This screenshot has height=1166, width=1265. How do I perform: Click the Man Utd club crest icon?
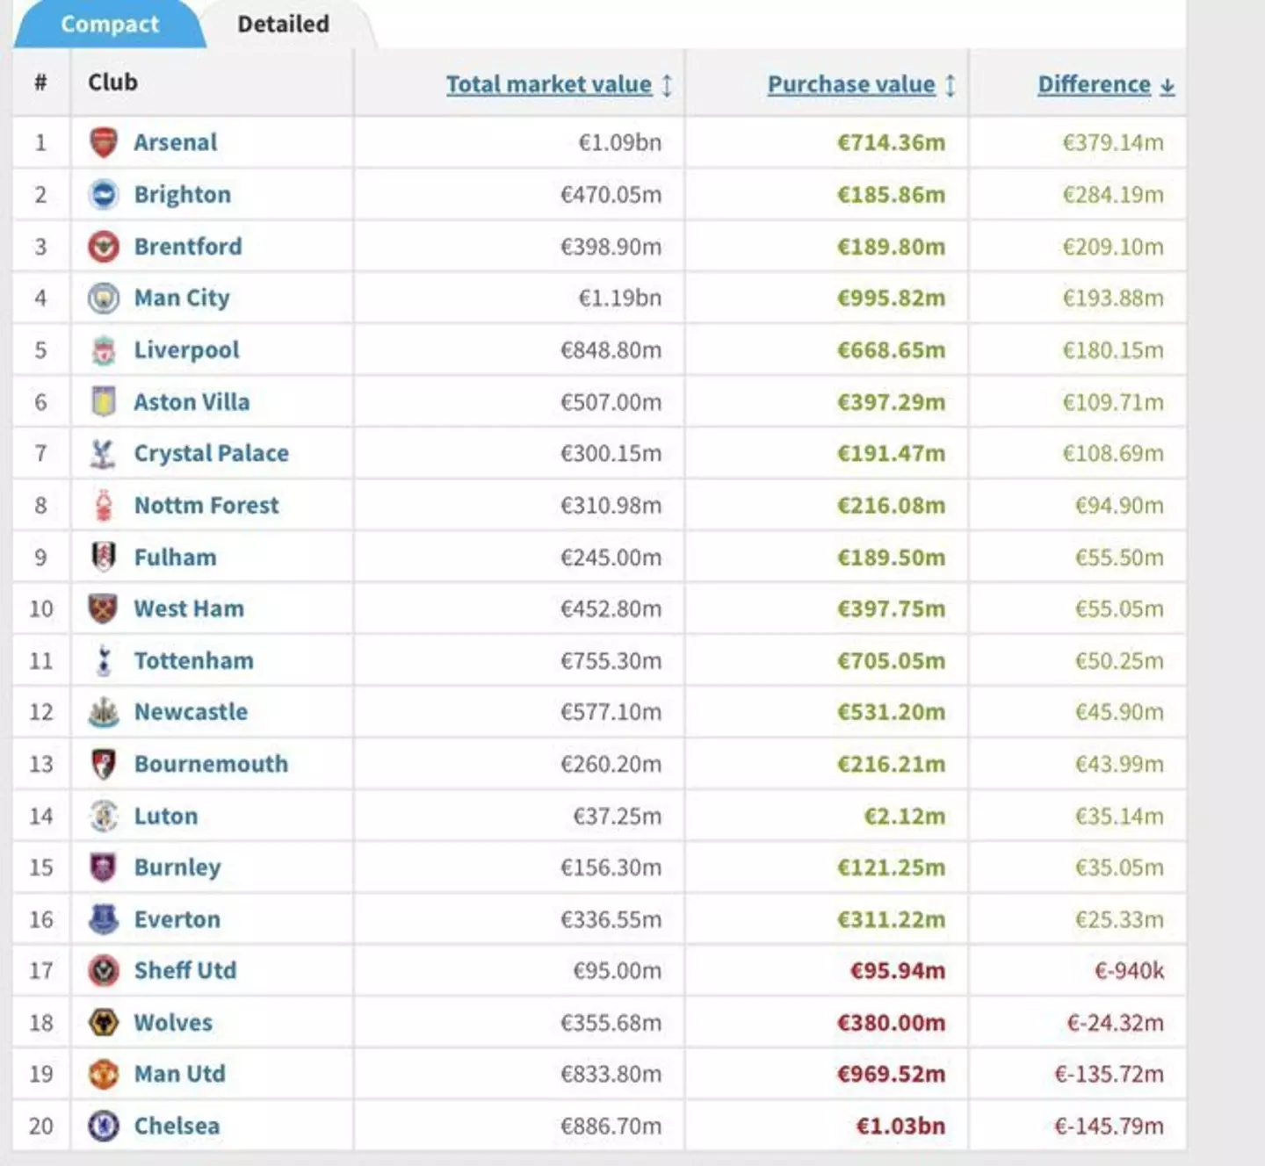tap(104, 1074)
